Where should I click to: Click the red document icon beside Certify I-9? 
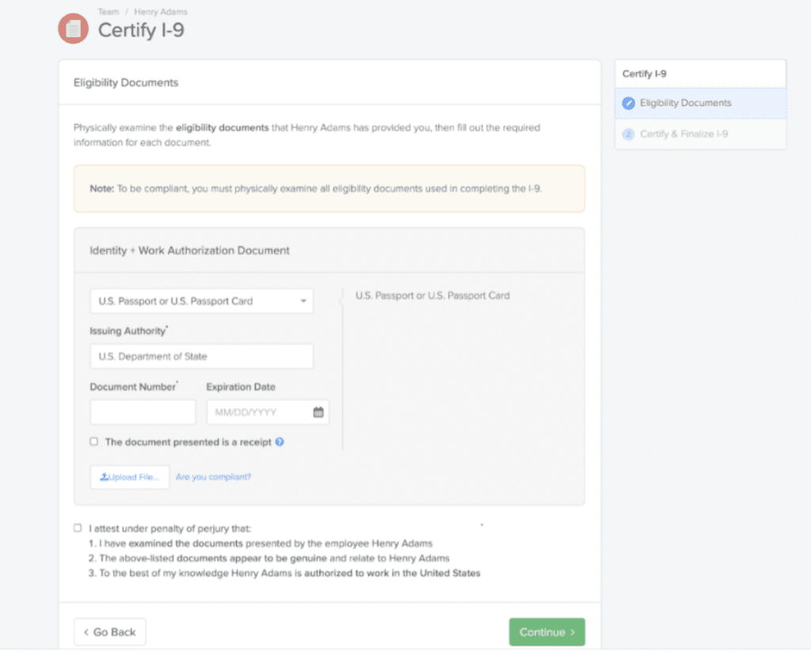click(x=73, y=28)
